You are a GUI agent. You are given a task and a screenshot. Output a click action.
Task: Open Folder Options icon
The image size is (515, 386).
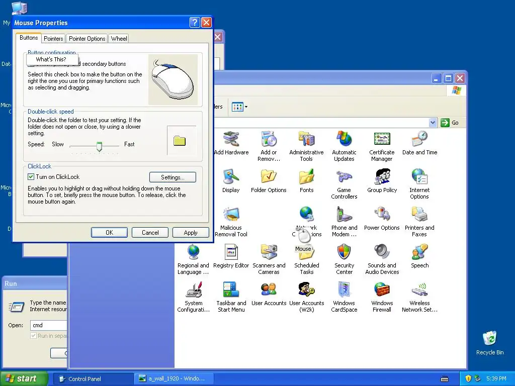pyautogui.click(x=269, y=181)
